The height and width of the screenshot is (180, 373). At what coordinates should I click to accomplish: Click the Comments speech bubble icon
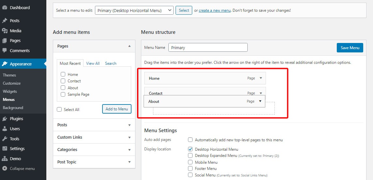coord(5,50)
